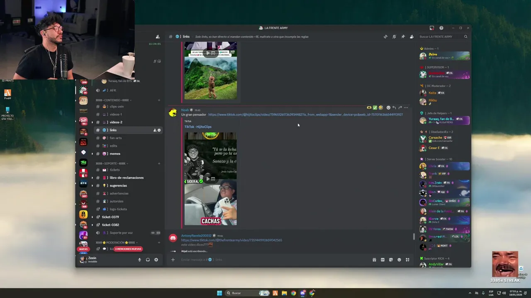Add channel to MODERACIÓN category
The image size is (531, 298).
(159, 243)
